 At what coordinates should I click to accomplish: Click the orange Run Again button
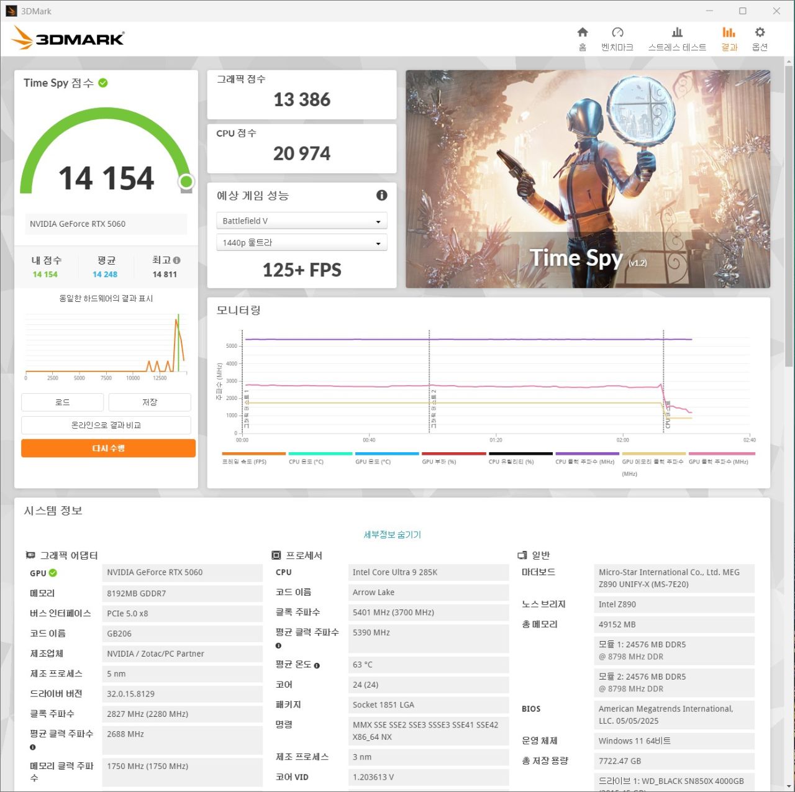pos(108,448)
